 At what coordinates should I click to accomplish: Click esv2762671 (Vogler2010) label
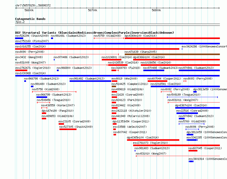tap(33, 68)
